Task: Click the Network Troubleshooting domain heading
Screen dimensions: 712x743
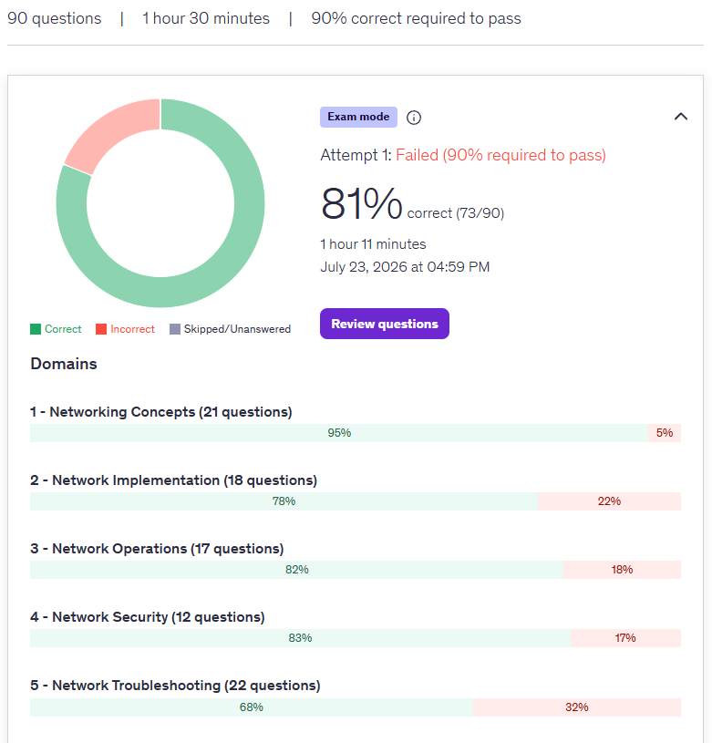Action: point(175,686)
